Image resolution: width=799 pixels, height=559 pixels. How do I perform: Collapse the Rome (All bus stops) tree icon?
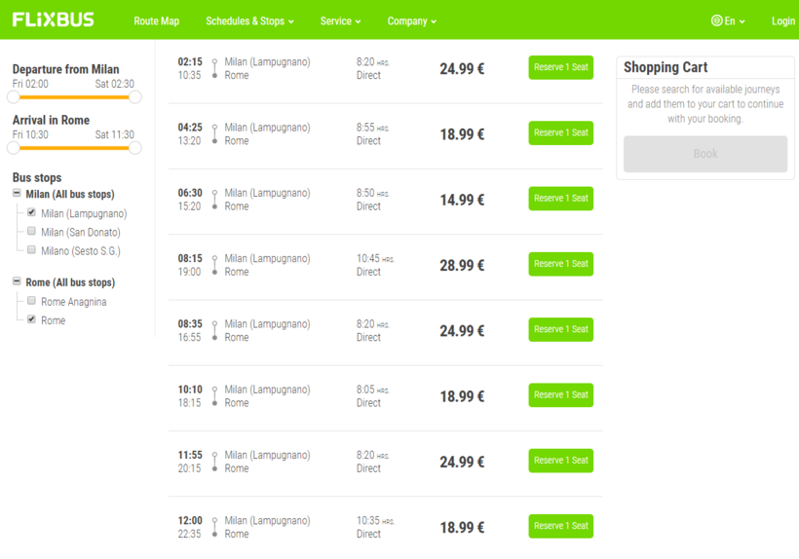pyautogui.click(x=17, y=281)
